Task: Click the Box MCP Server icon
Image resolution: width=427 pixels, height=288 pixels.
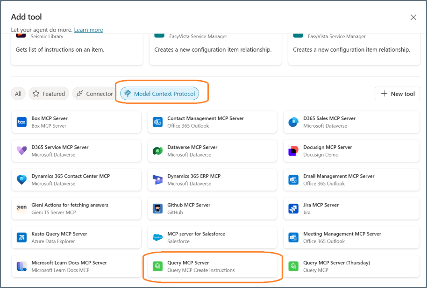Action: point(21,122)
